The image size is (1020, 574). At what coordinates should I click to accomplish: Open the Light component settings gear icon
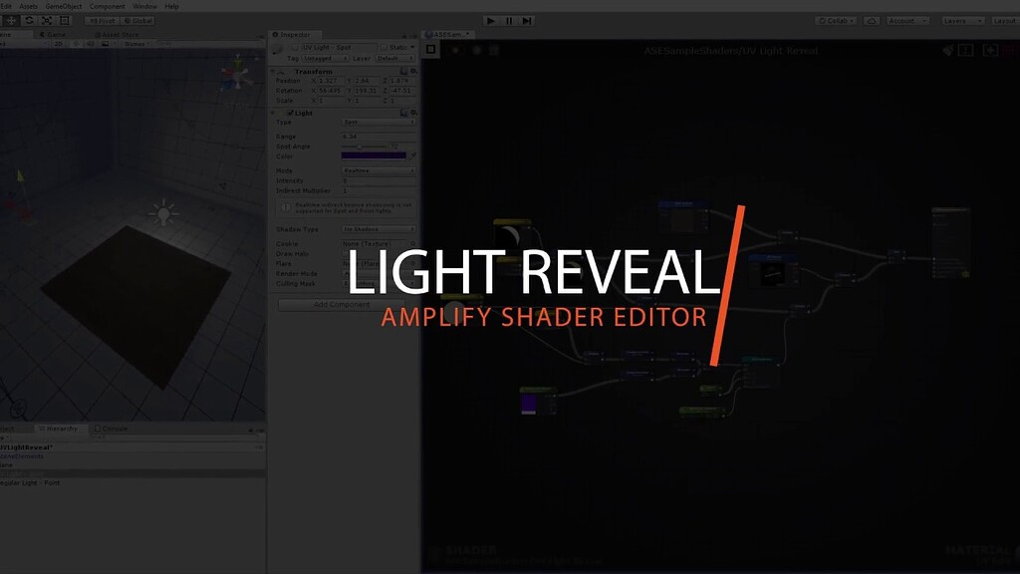pos(414,112)
